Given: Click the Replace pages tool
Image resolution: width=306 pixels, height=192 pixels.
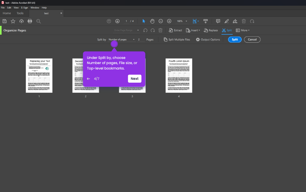Looking at the screenshot, I should 211,30.
